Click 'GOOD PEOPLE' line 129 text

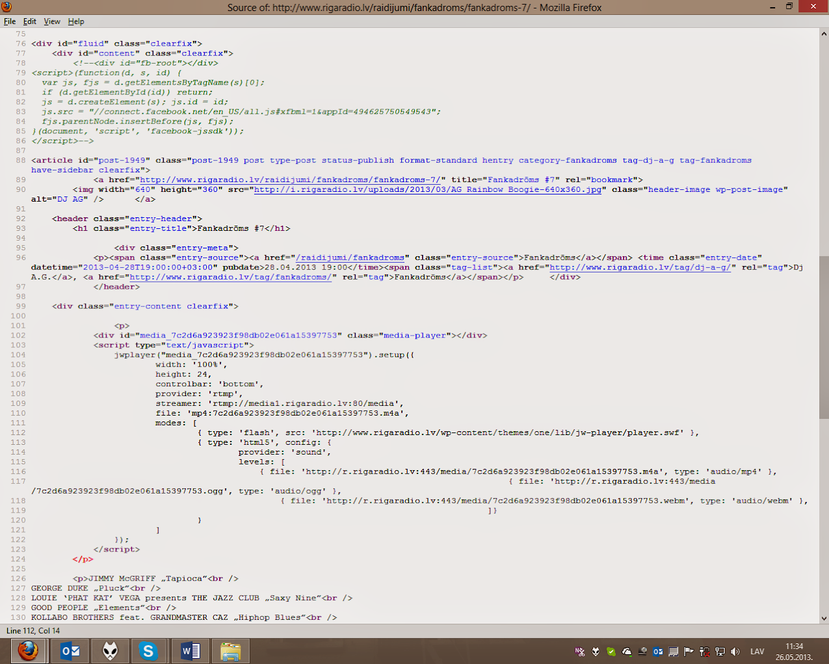point(59,608)
